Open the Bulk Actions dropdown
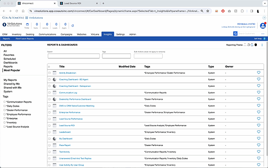This screenshot has height=168, width=268. click(148, 56)
